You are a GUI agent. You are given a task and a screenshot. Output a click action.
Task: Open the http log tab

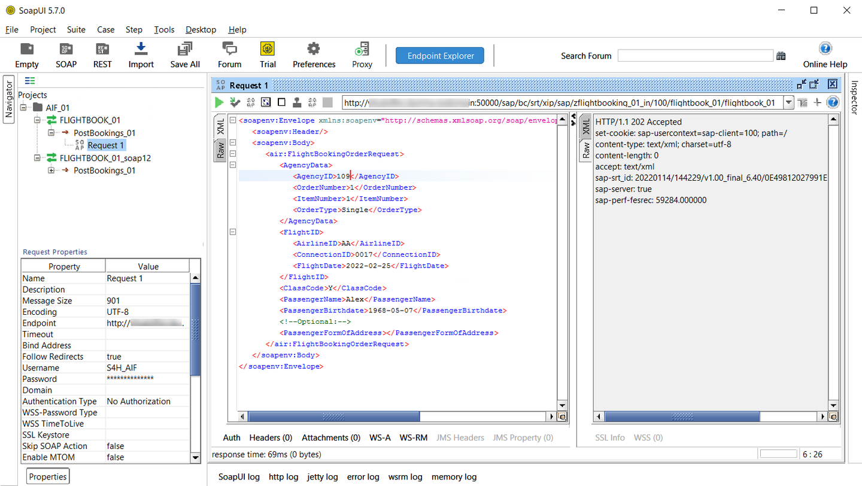coord(283,477)
